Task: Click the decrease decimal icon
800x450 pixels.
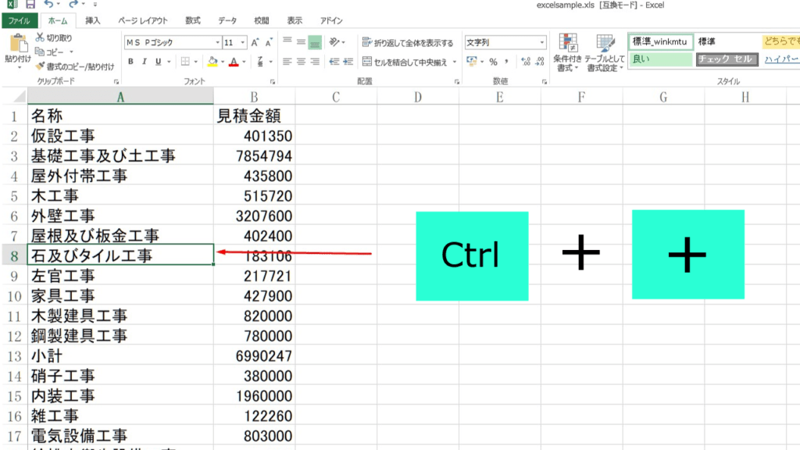Action: point(540,62)
